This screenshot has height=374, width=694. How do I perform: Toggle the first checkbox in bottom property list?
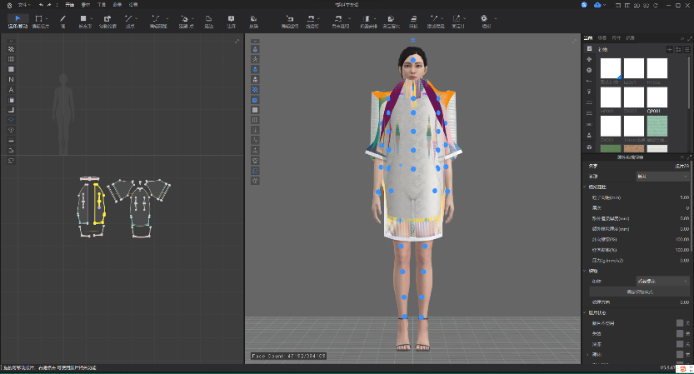pyautogui.click(x=680, y=322)
